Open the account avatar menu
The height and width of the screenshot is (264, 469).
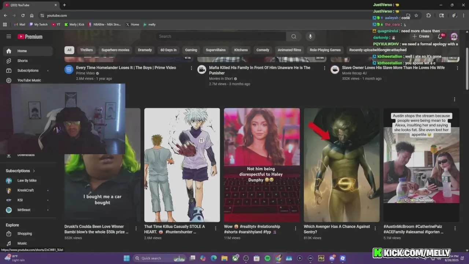click(x=454, y=36)
